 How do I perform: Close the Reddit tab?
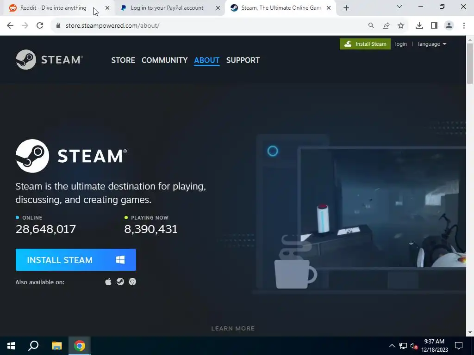pyautogui.click(x=107, y=8)
